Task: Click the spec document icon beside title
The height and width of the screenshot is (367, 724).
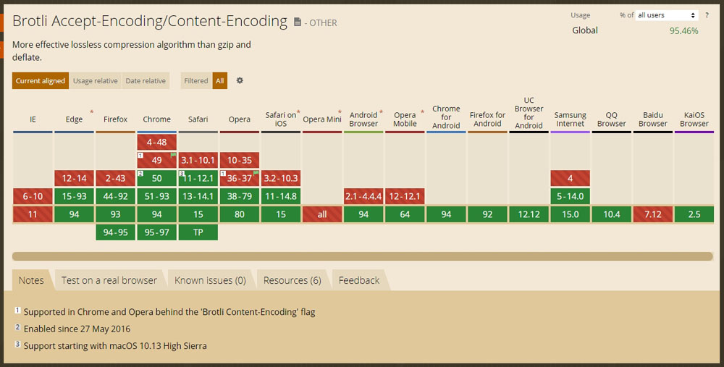Action: click(x=298, y=22)
